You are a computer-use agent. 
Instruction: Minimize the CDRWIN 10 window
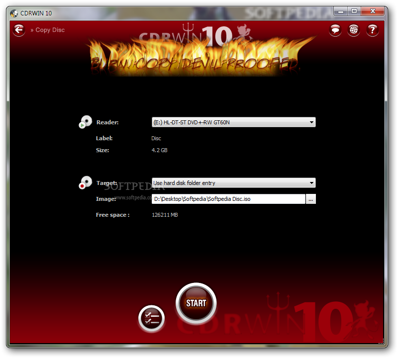341,11
